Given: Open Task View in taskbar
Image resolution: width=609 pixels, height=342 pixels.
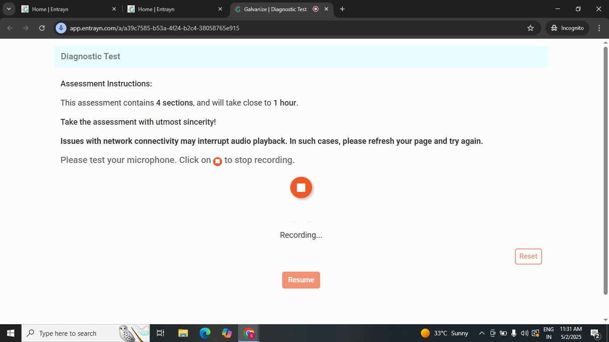Looking at the screenshot, I should tap(160, 333).
